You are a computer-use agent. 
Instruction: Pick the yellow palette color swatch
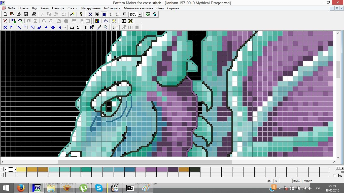(21, 170)
